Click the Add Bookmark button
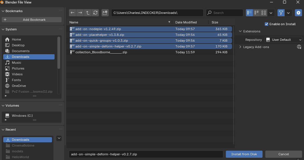This screenshot has width=304, height=160. 32,20
